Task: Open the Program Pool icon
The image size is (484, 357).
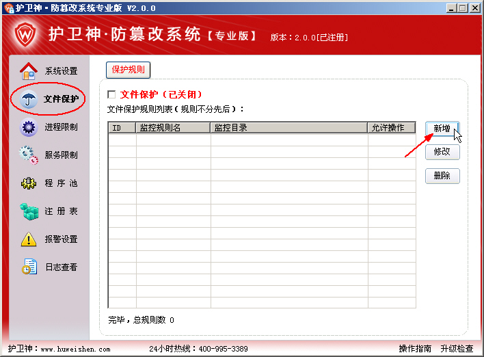Action: tap(29, 183)
